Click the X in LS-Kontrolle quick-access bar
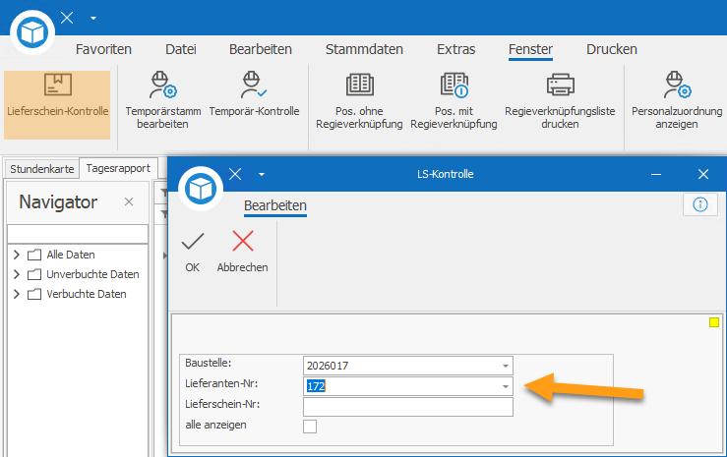The height and width of the screenshot is (457, 727). tap(235, 174)
